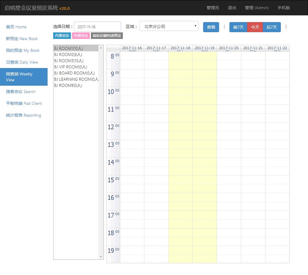Click the date input field 2017-11-16
The height and width of the screenshot is (275, 308).
pyautogui.click(x=97, y=27)
